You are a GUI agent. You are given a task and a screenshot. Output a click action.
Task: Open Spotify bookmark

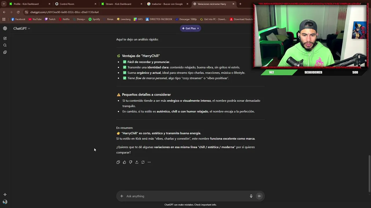tap(94, 19)
